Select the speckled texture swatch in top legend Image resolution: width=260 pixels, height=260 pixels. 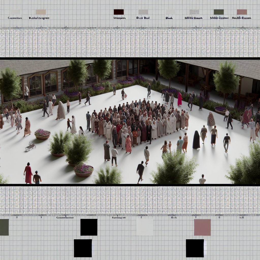coord(194,12)
